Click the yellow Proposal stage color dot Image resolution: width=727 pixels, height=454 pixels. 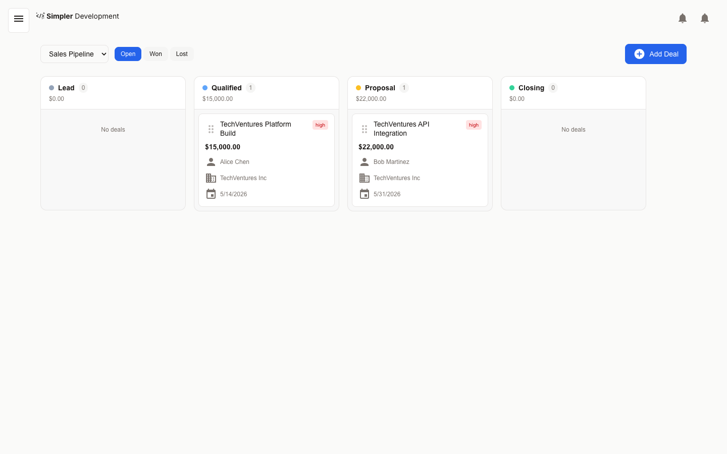click(358, 88)
